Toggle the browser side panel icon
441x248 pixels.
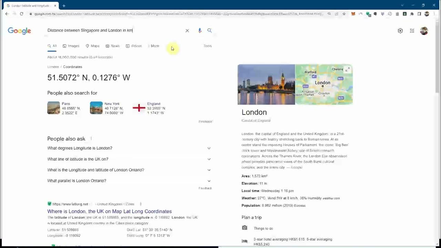coord(419,14)
